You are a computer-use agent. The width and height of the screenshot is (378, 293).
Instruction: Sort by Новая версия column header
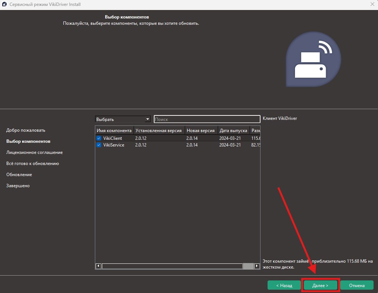(x=202, y=130)
